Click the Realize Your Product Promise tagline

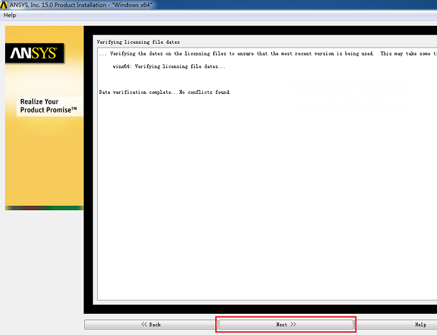(48, 105)
